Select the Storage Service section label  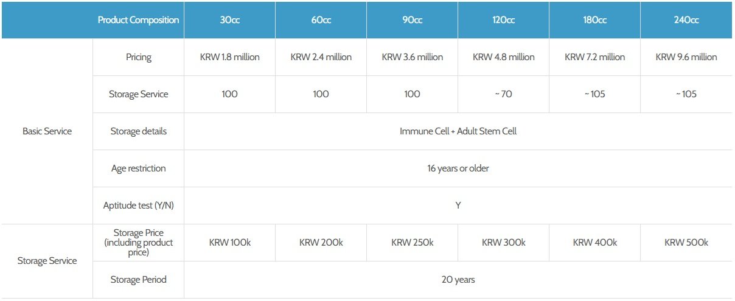47,261
